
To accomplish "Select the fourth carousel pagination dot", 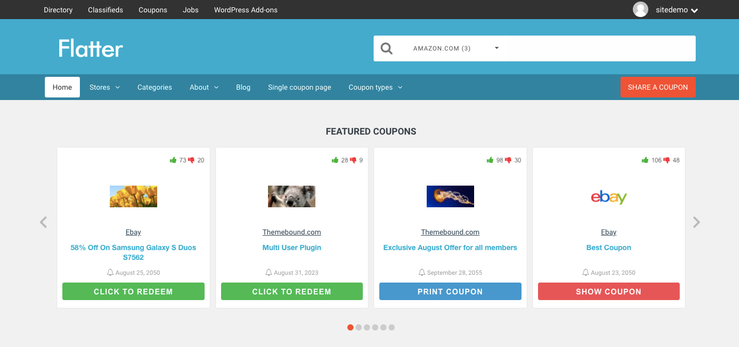I will coord(375,327).
